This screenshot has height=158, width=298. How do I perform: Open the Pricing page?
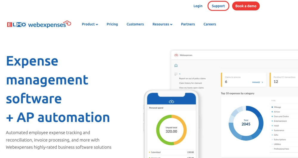pos(112,24)
